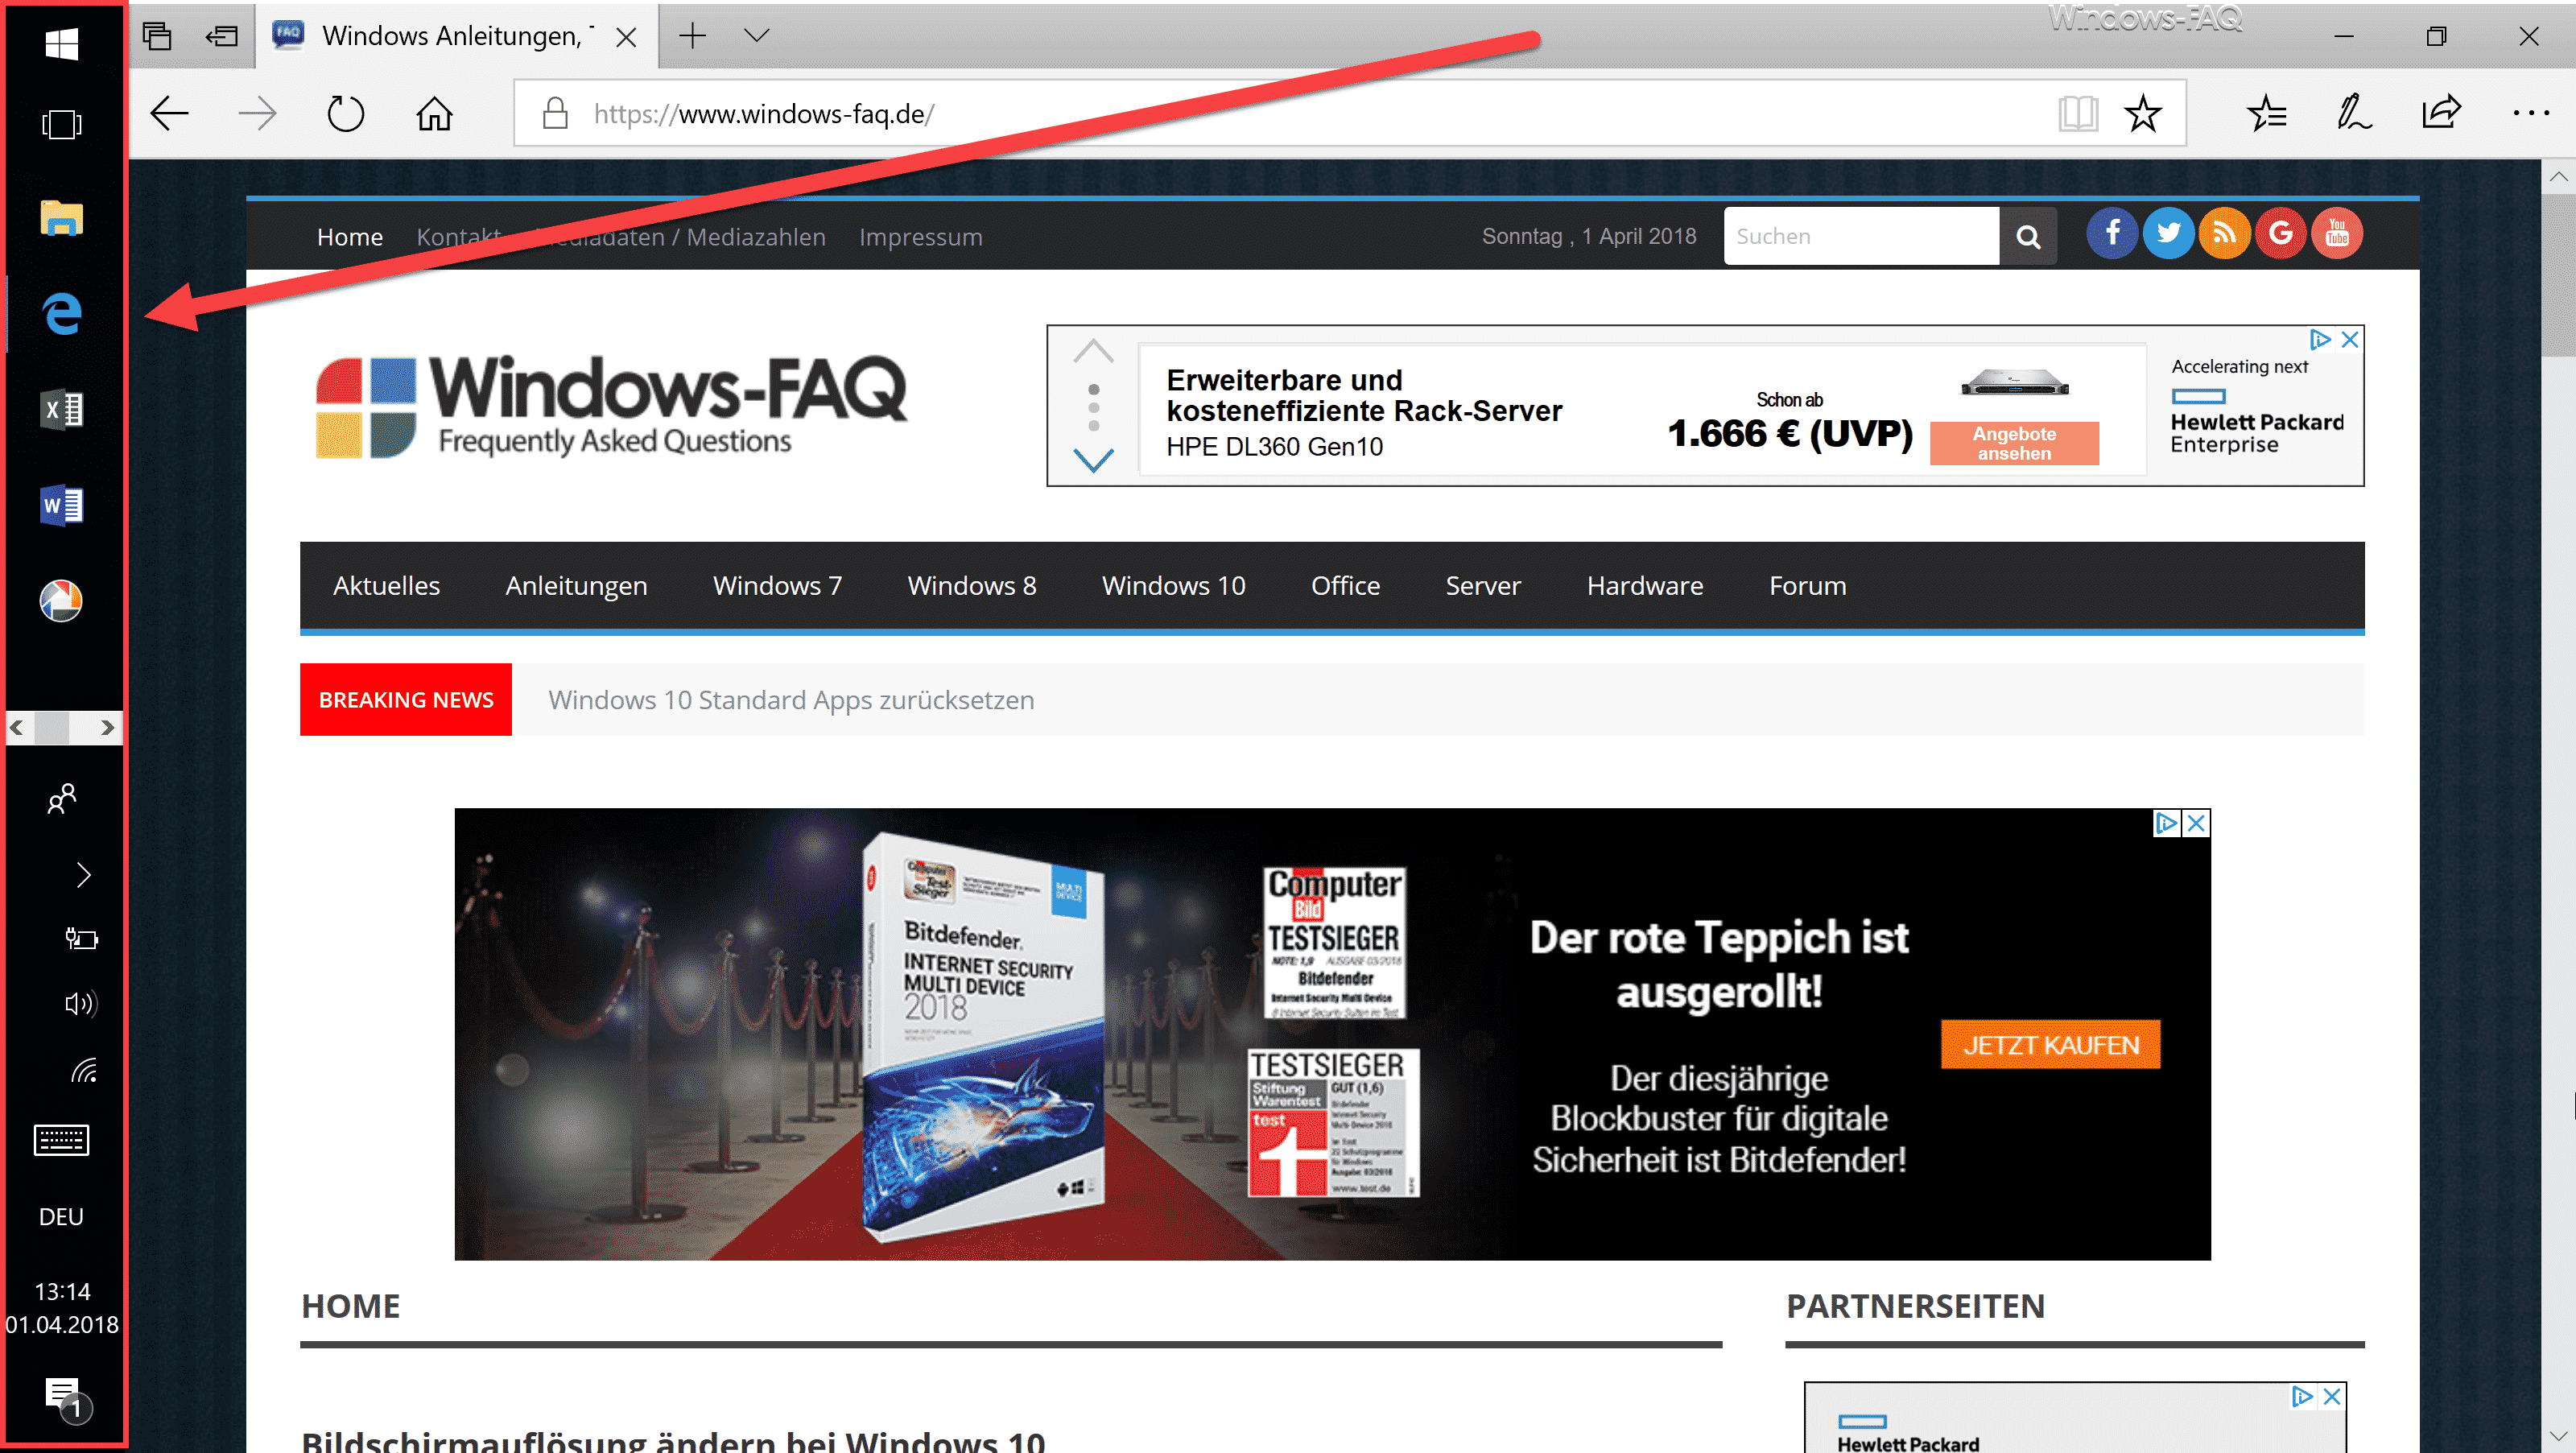Open the YouTube social icon
Screen dimensions: 2576x1453
click(x=2337, y=234)
